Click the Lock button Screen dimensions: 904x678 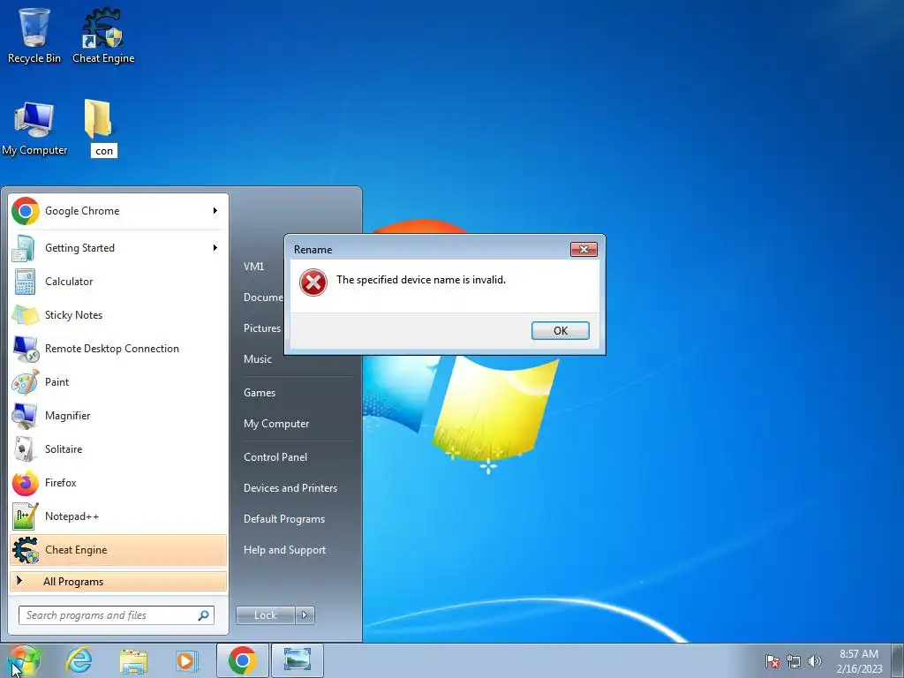click(x=265, y=615)
